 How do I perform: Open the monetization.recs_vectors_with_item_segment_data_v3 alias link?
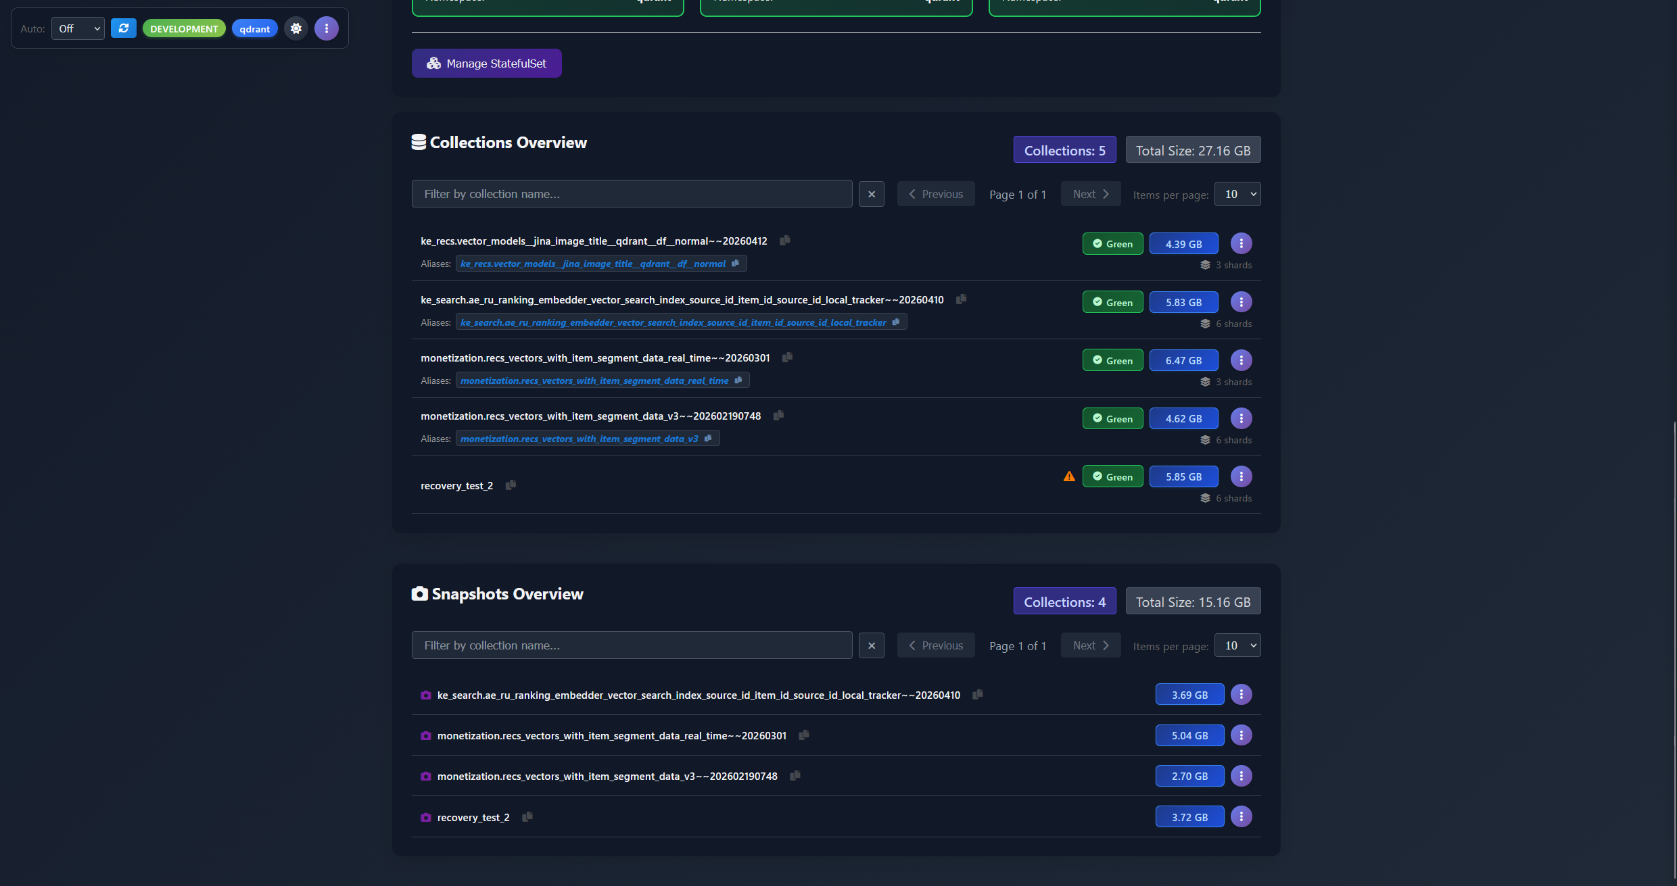click(x=579, y=439)
